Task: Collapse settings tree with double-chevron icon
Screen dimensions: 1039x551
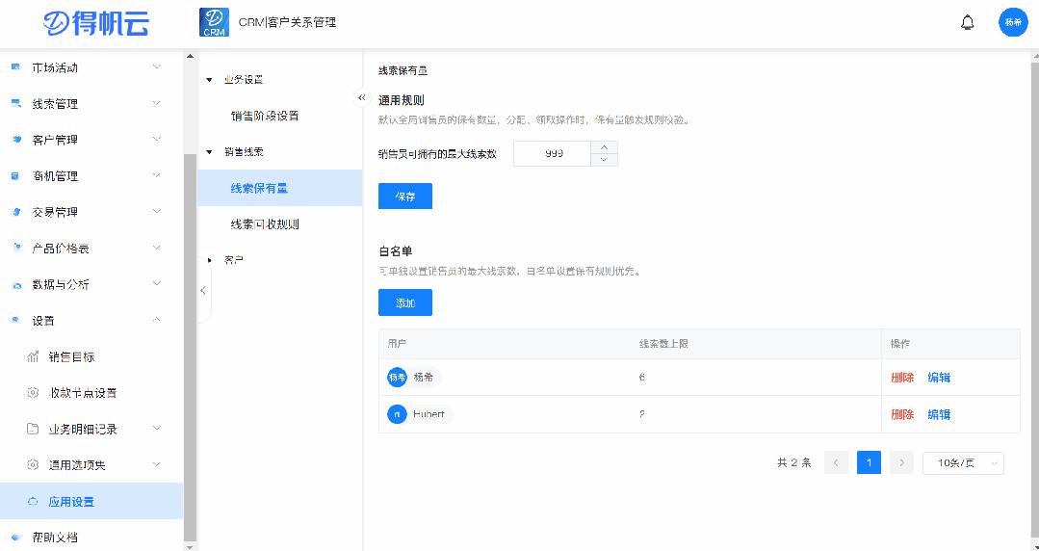Action: 361,97
